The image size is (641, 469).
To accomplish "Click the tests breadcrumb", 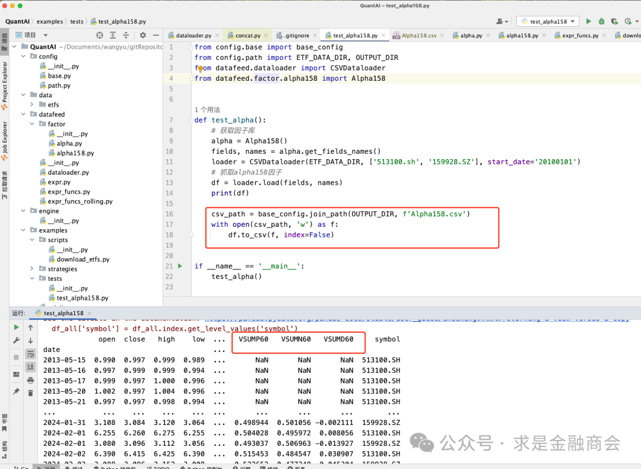I will 77,21.
